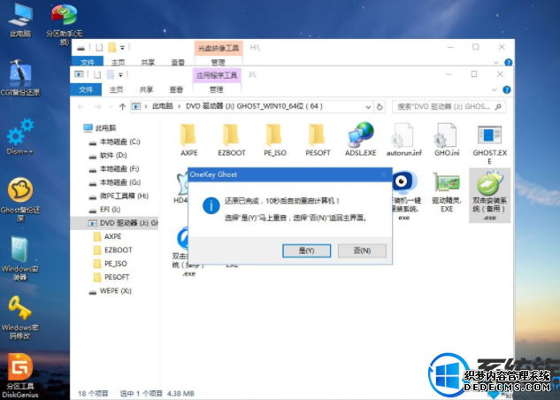Image resolution: width=560 pixels, height=400 pixels.
Task: Go up one folder level with the up arrow
Action: pos(122,106)
